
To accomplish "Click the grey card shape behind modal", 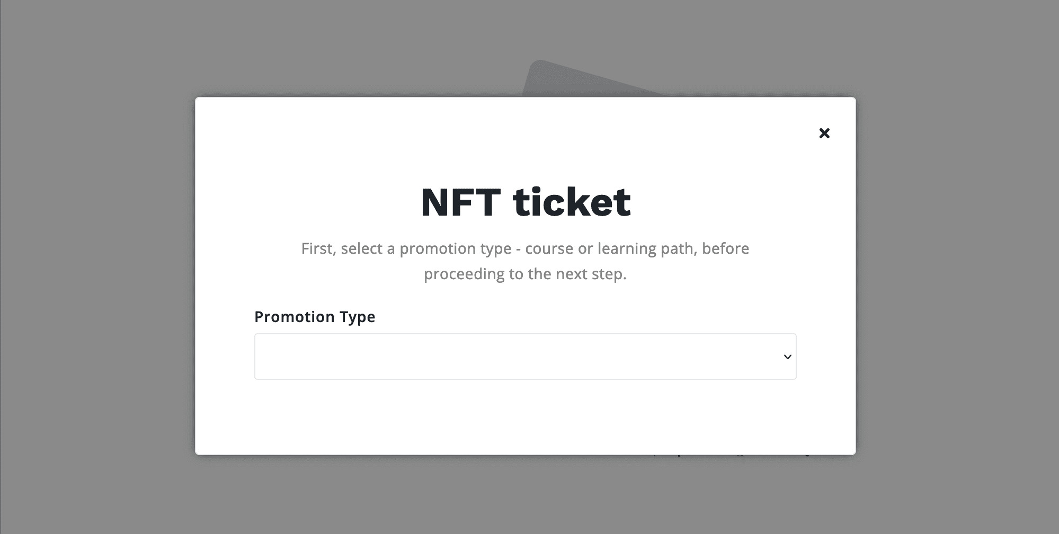I will tap(588, 78).
